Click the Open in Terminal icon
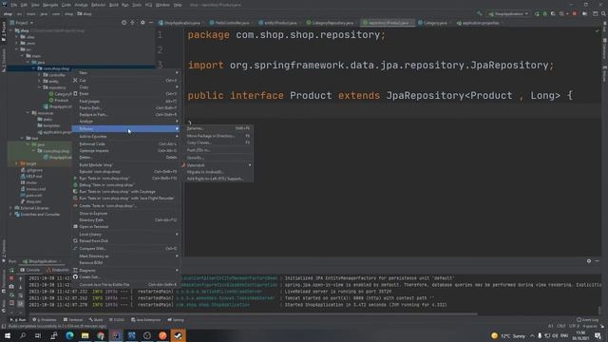Screen dimensions: 608x342 click(75, 226)
